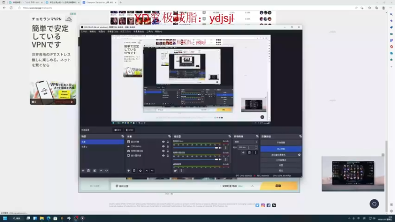Mute the second audio mixer channel speaker icon

220,159
